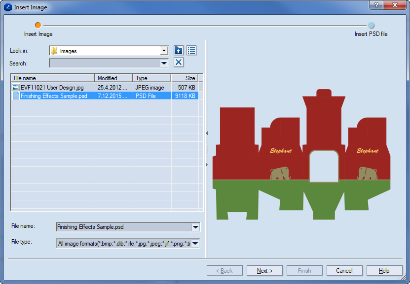Expand the Search dropdown arrow

(164, 63)
